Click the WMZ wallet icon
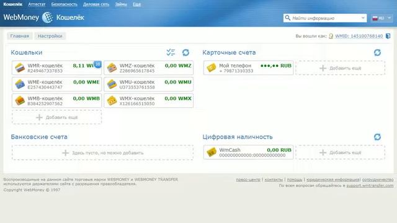Screen dimensions: 397x223 pos(112,68)
